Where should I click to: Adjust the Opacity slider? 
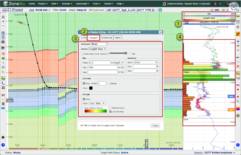(x=120, y=53)
